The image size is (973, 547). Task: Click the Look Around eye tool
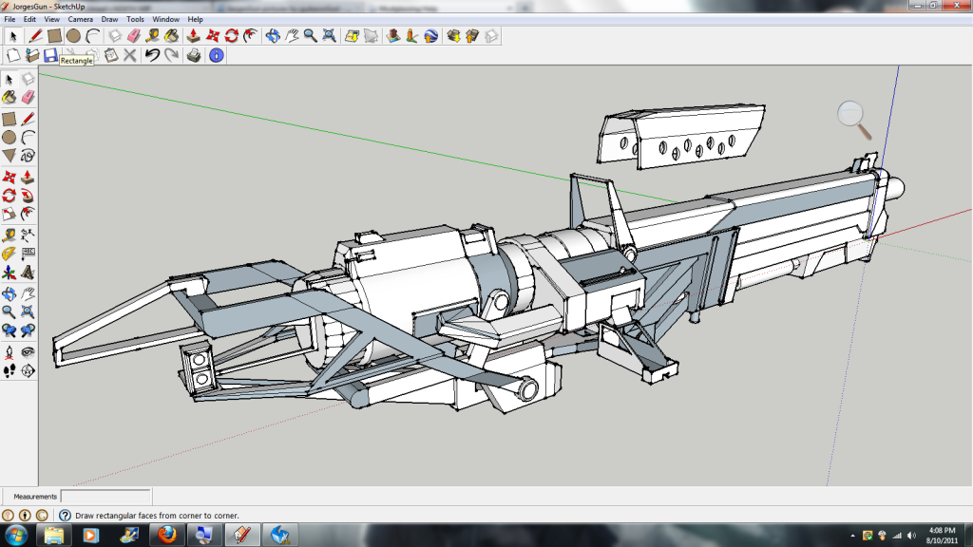[28, 351]
